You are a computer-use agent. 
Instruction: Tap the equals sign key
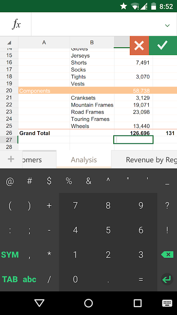141,280
